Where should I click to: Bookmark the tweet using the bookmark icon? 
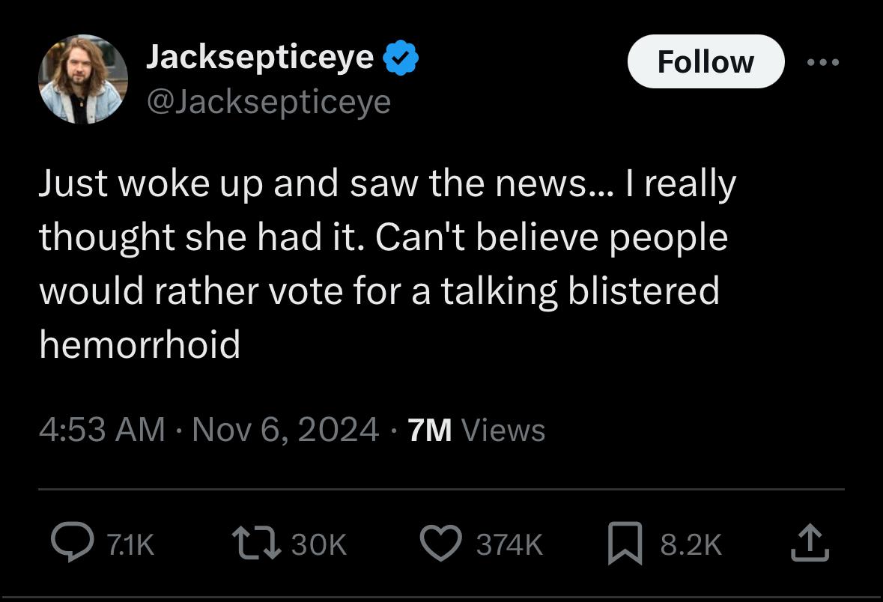[x=622, y=544]
